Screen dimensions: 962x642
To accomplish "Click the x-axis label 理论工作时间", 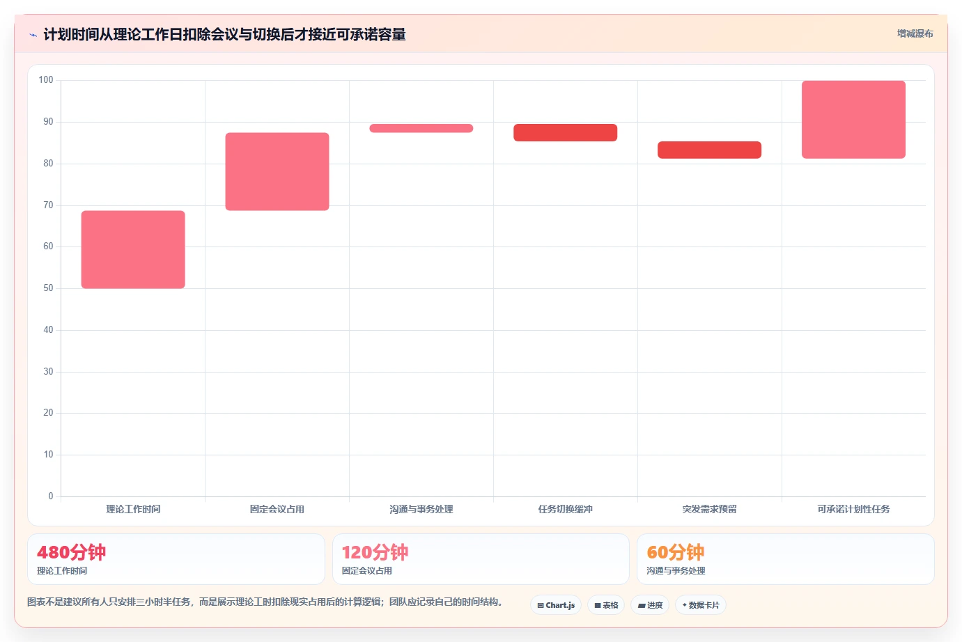I will point(133,509).
